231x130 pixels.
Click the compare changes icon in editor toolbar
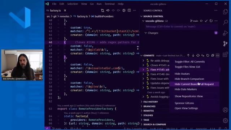(x=103, y=10)
